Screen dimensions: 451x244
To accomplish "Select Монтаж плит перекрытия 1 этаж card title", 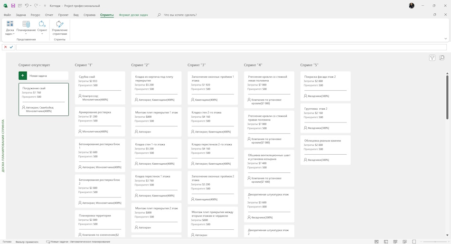I will point(157,112).
